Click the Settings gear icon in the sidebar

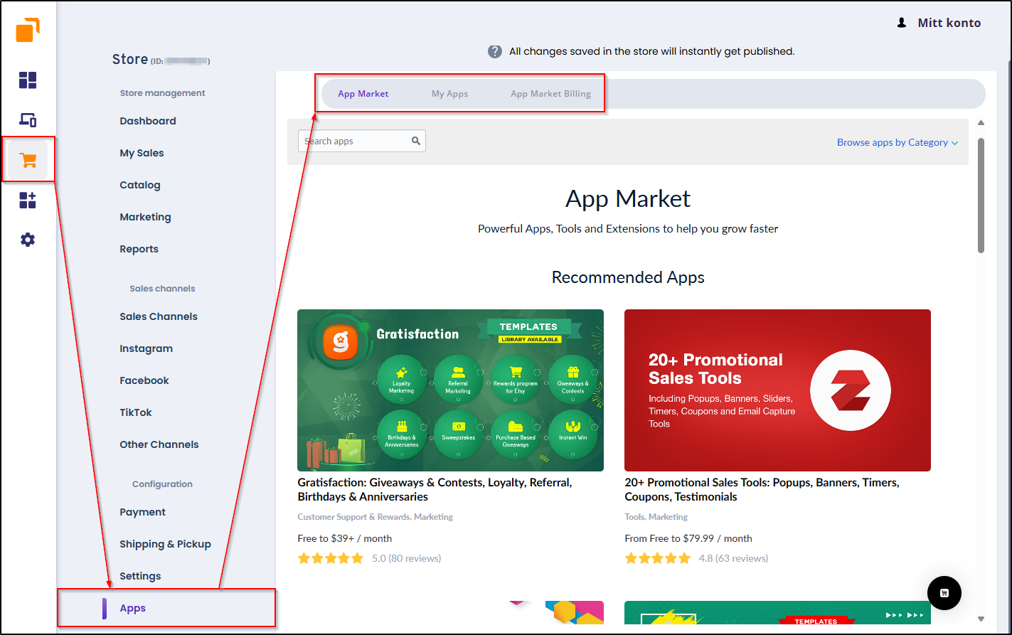(28, 240)
